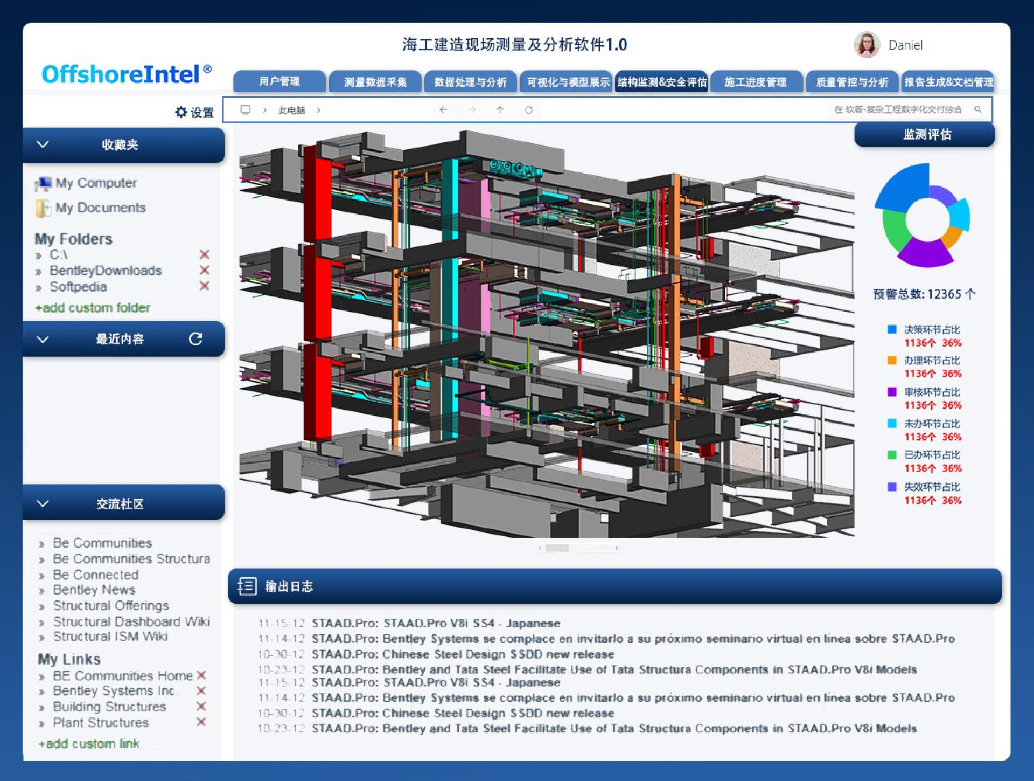The height and width of the screenshot is (781, 1034).
Task: Select 结构监测&安全评估 tab
Action: click(662, 82)
